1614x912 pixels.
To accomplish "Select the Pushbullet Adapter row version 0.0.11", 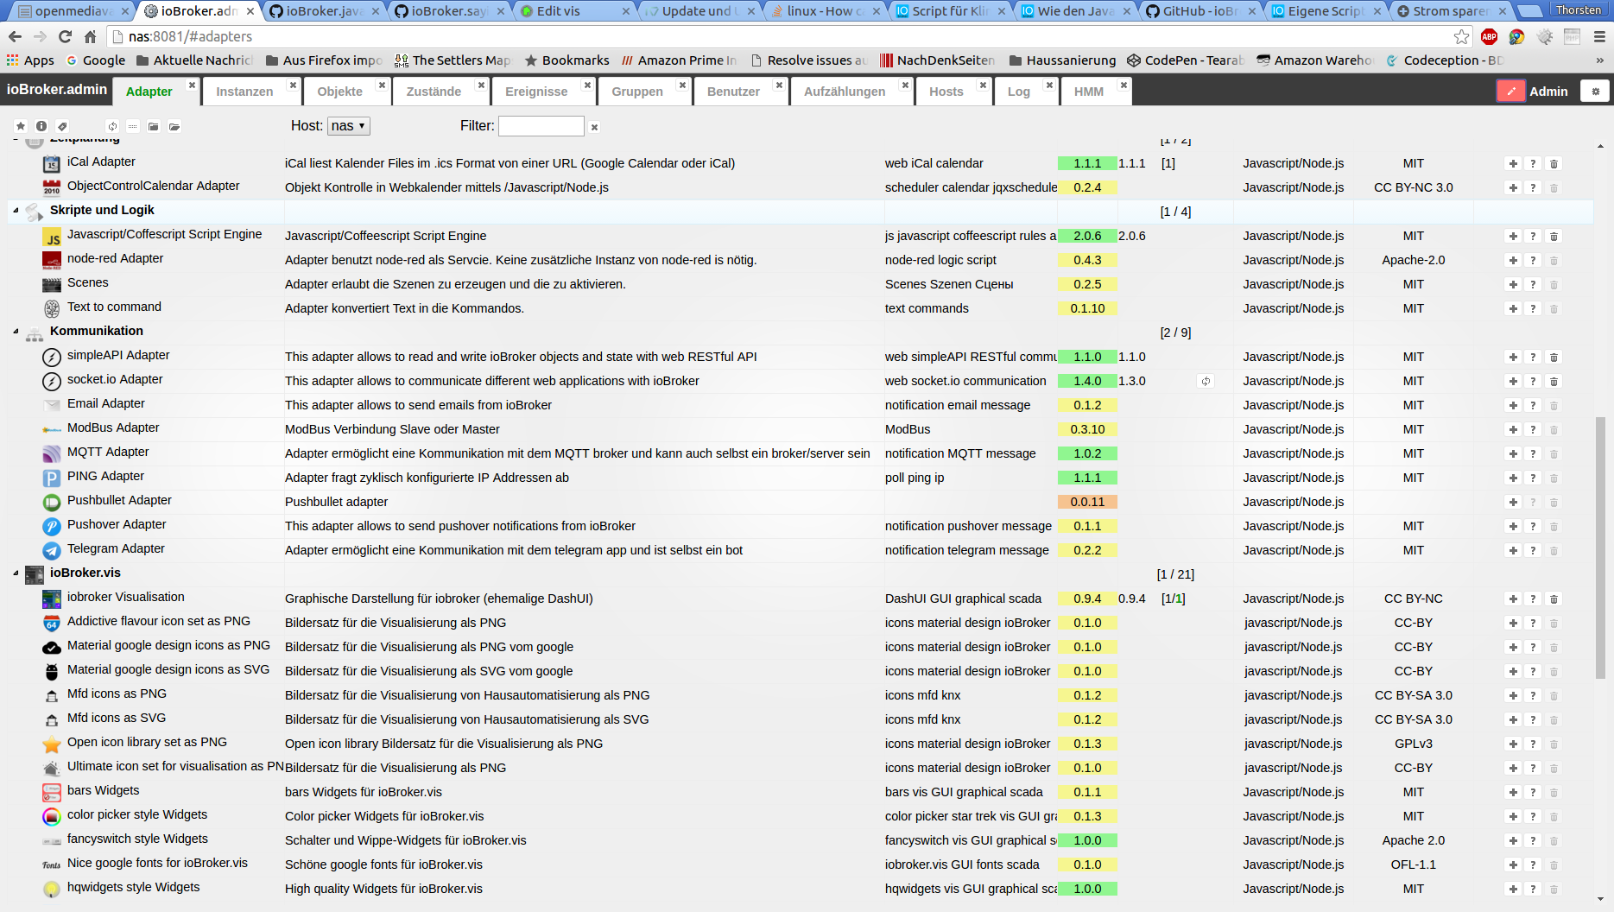I will point(1087,502).
